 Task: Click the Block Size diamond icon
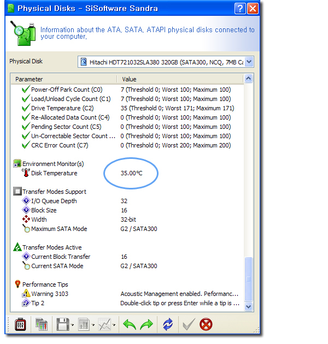[x=26, y=210]
